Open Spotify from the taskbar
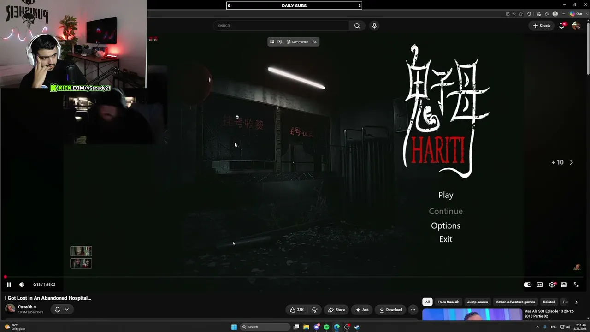The height and width of the screenshot is (332, 590). pos(326,327)
